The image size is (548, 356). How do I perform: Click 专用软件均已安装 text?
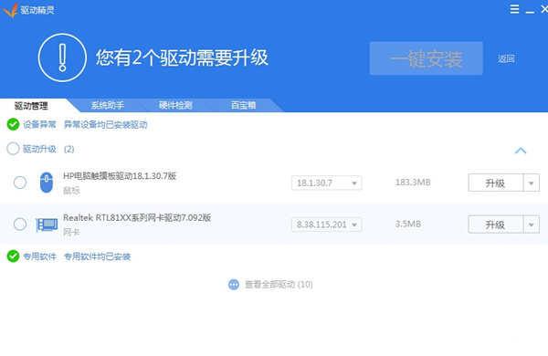point(97,257)
